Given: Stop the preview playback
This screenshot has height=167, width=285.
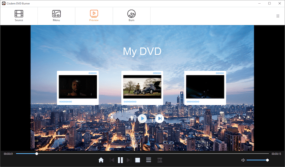Looking at the screenshot, I should point(138,160).
